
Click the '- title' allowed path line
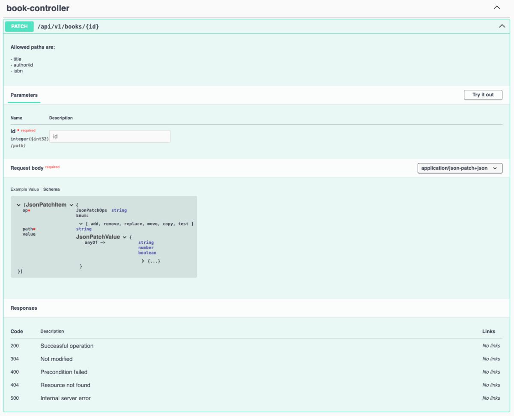click(16, 59)
